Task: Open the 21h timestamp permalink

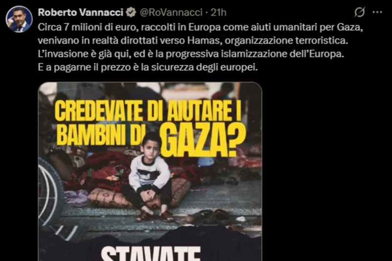Action: tap(218, 12)
